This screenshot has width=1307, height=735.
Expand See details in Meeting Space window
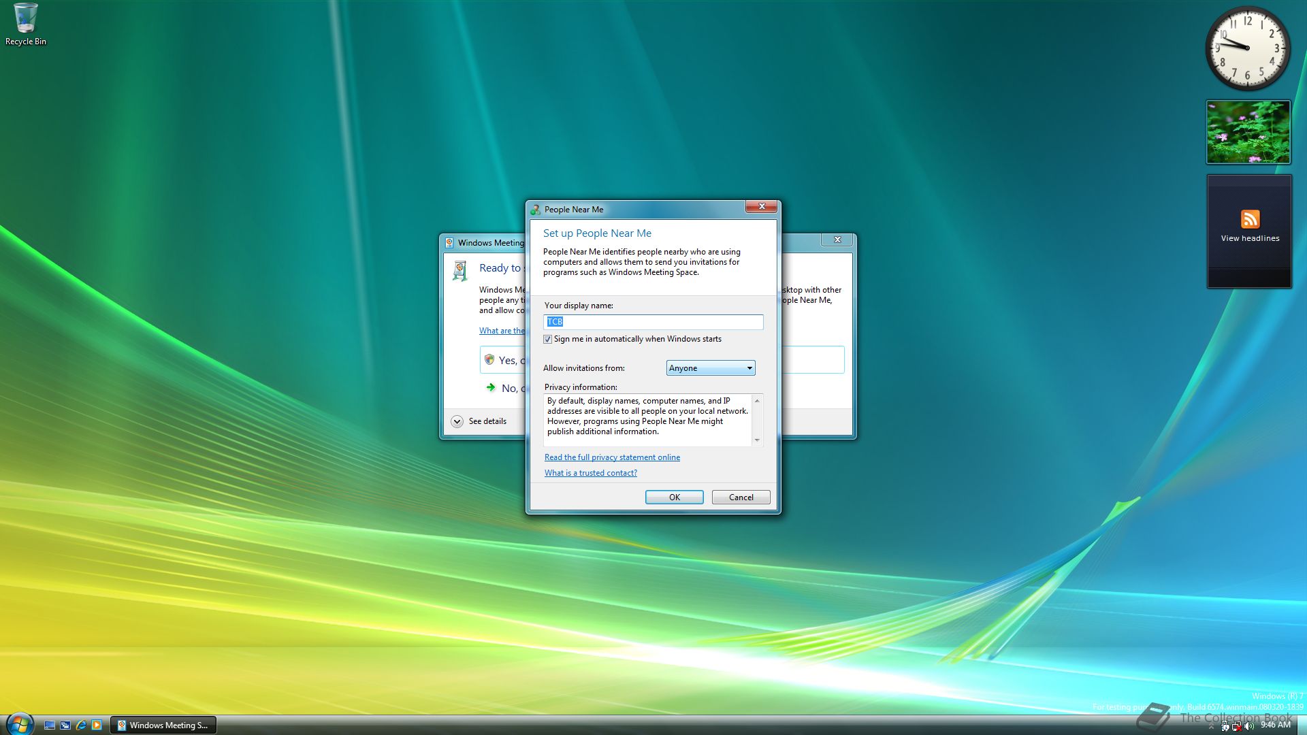[x=457, y=421]
